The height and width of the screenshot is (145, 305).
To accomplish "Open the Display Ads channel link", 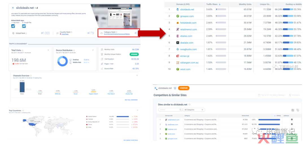I will point(129,94).
